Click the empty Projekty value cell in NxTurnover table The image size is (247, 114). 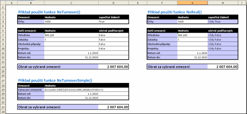(71, 48)
